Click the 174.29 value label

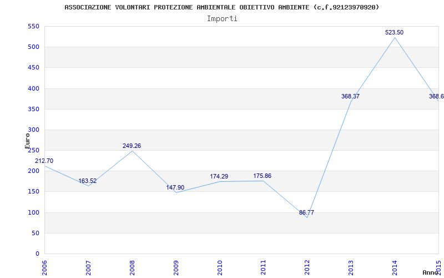219,176
